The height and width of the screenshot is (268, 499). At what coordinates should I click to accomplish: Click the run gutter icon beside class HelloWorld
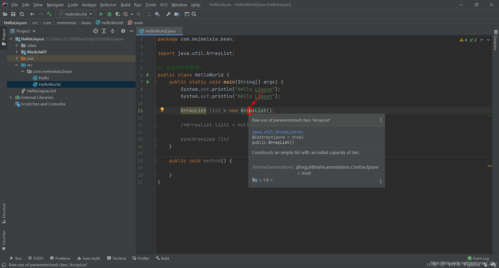pos(148,75)
